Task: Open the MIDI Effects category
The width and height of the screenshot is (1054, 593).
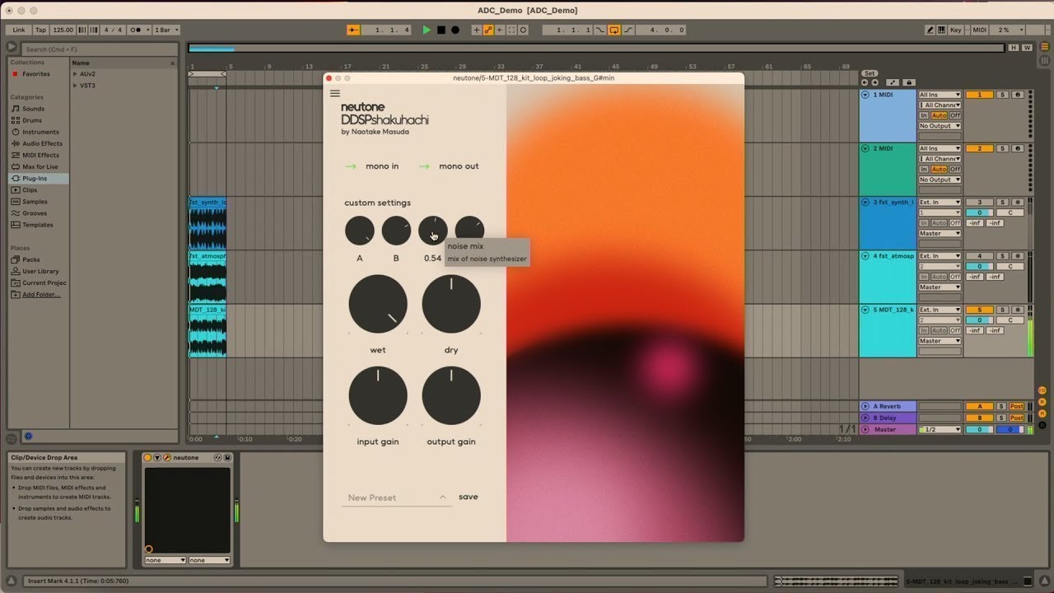Action: click(40, 155)
